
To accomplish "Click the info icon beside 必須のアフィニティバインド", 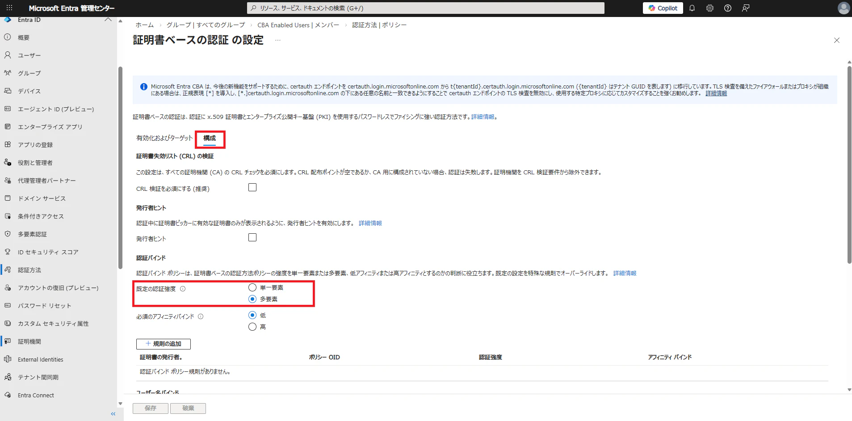I will click(201, 316).
